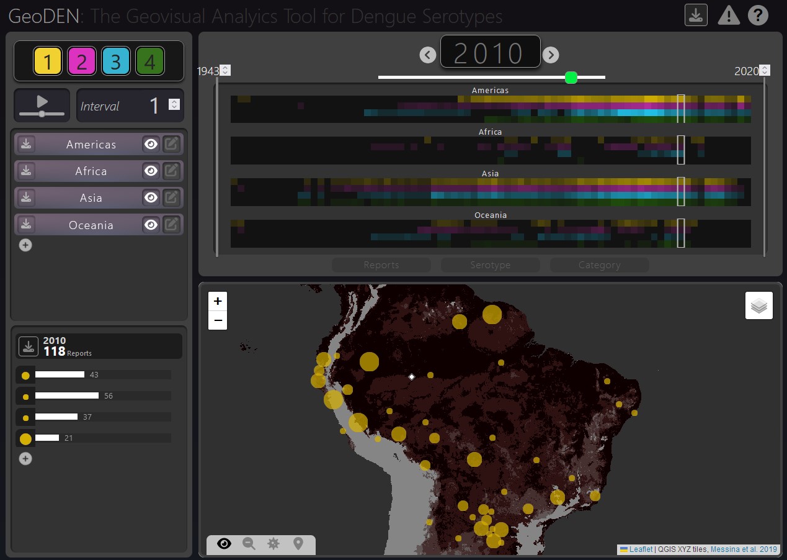787x560 pixels.
Task: Adjust the Interval stepper arrows
Action: (174, 104)
